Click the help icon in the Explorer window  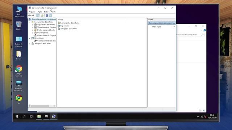204,30
